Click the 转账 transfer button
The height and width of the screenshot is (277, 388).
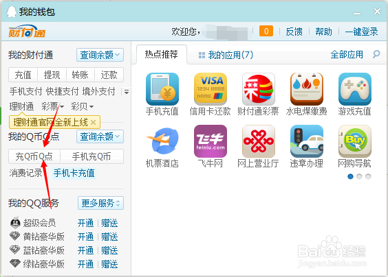tap(80, 75)
